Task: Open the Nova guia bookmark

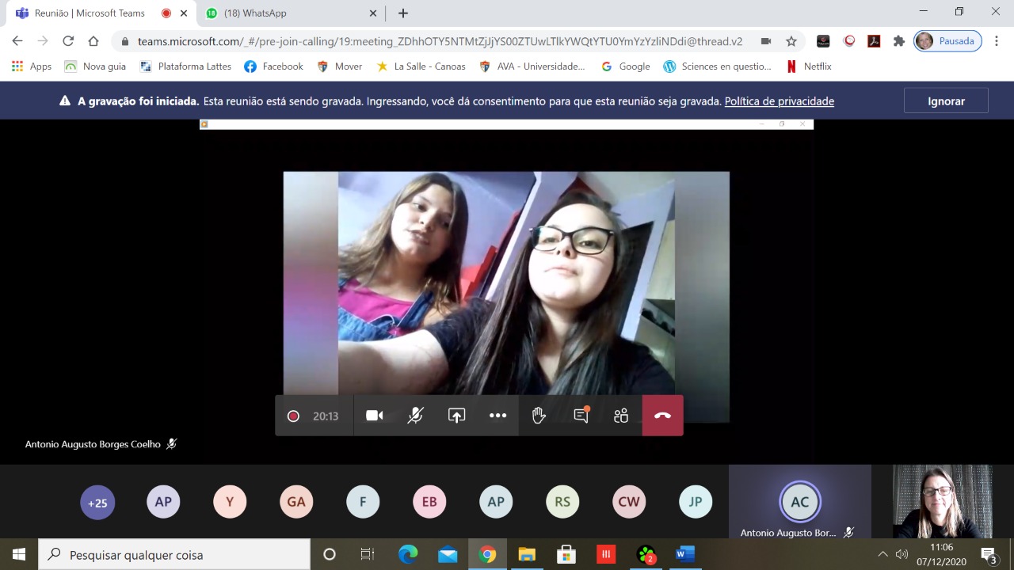Action: coord(95,66)
